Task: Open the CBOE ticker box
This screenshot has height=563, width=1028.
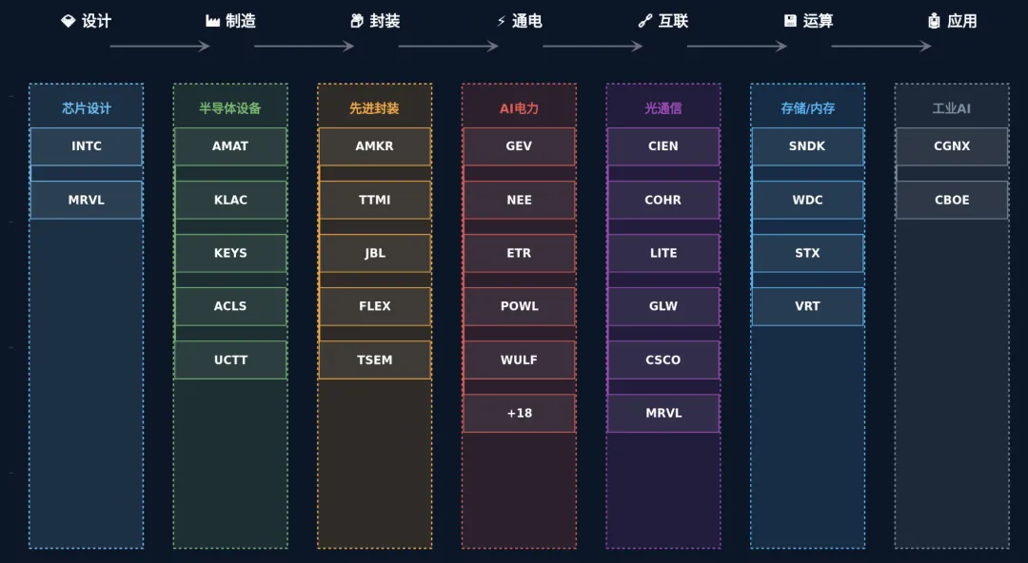Action: click(x=952, y=200)
